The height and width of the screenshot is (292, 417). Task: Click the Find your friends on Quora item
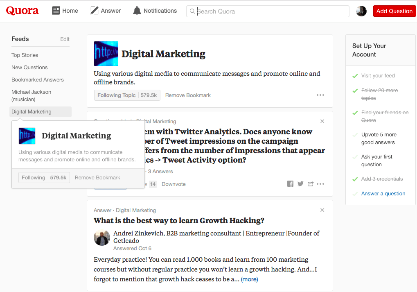(385, 116)
